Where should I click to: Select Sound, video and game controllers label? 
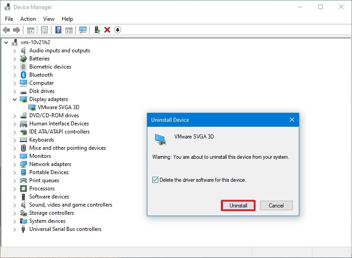[x=71, y=204]
